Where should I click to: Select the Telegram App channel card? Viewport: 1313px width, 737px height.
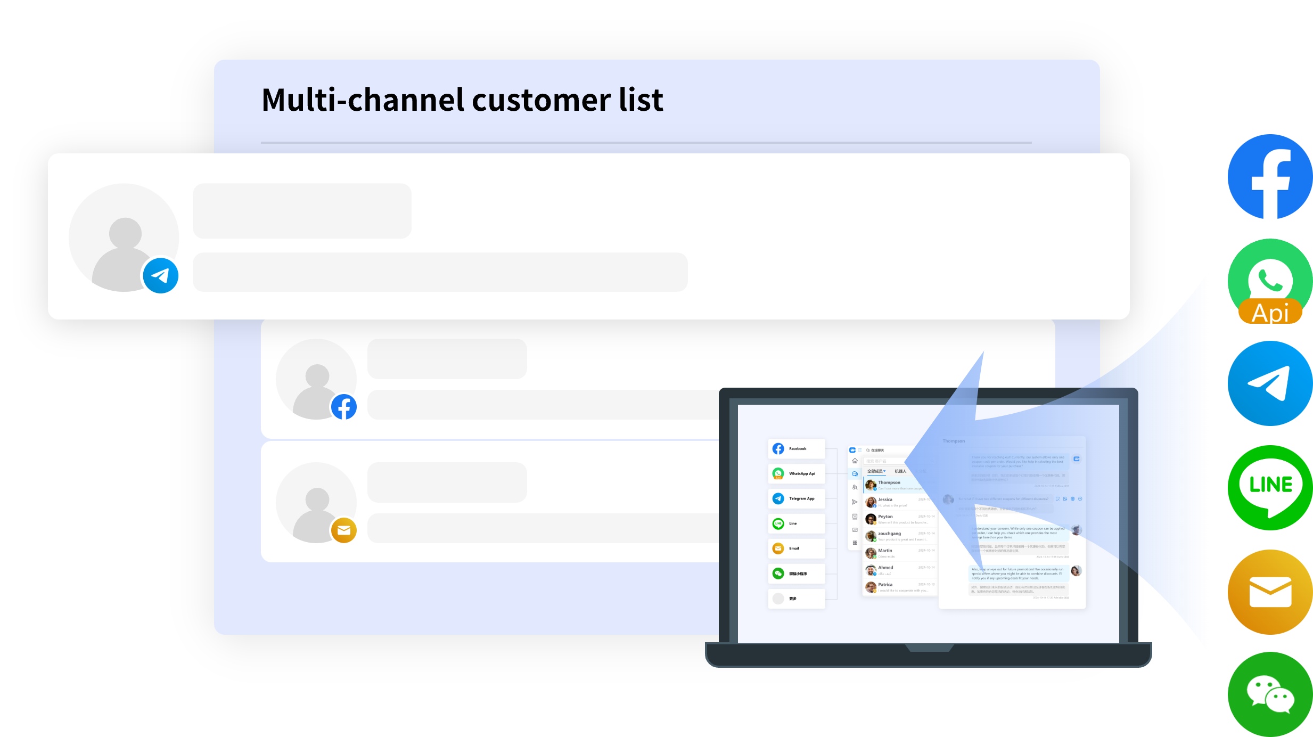(x=797, y=498)
